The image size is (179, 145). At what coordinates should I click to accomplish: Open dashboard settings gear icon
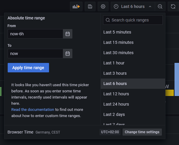103,6
